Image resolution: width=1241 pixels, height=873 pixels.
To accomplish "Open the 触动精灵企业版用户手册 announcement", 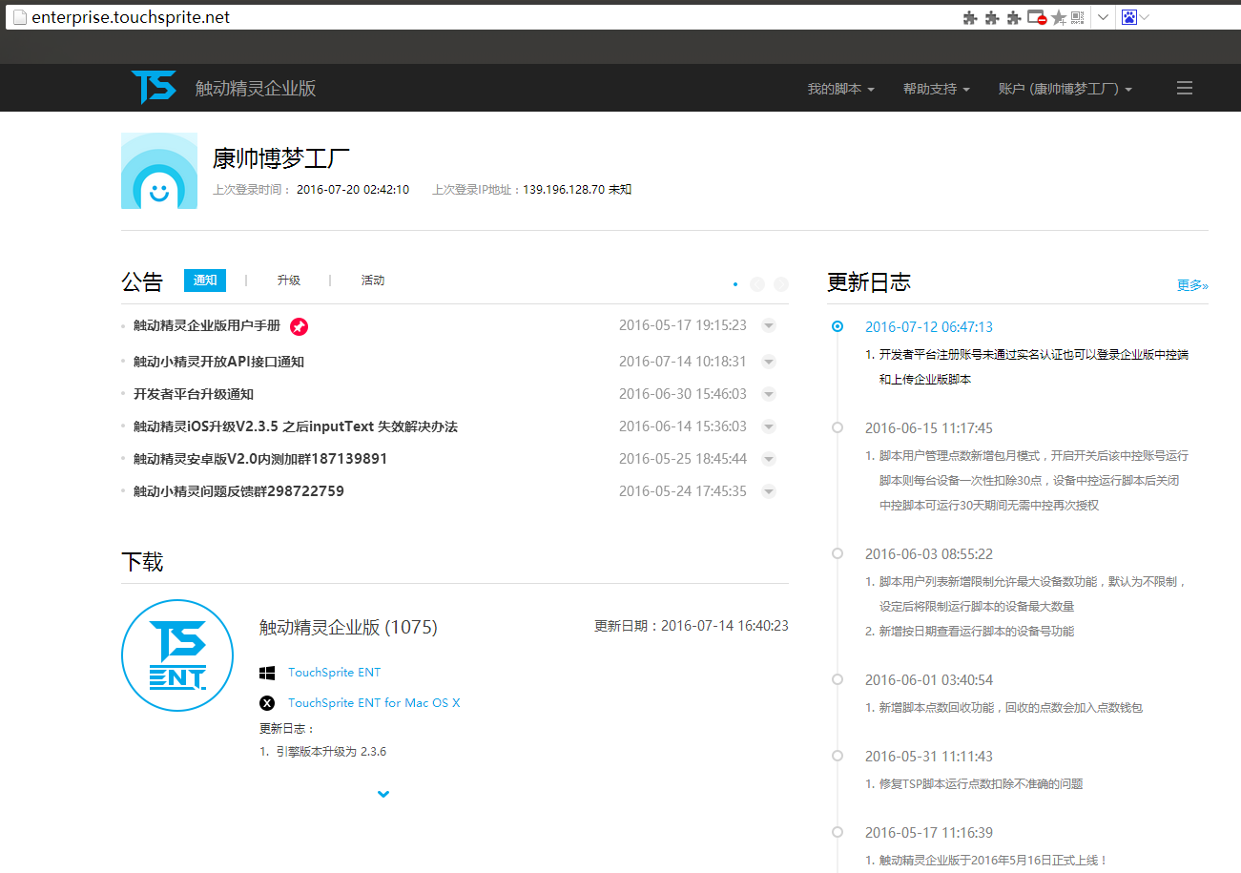I will coord(207,325).
